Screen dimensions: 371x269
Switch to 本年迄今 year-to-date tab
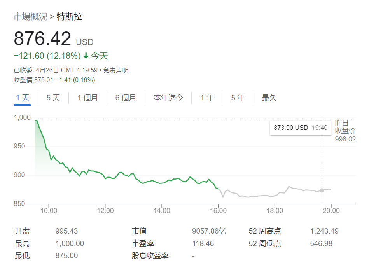pos(168,98)
